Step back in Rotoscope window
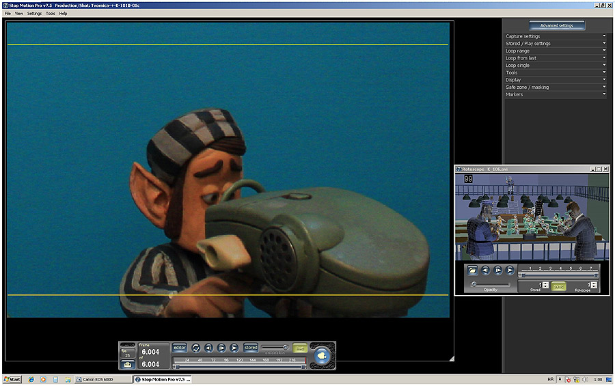 pos(485,270)
